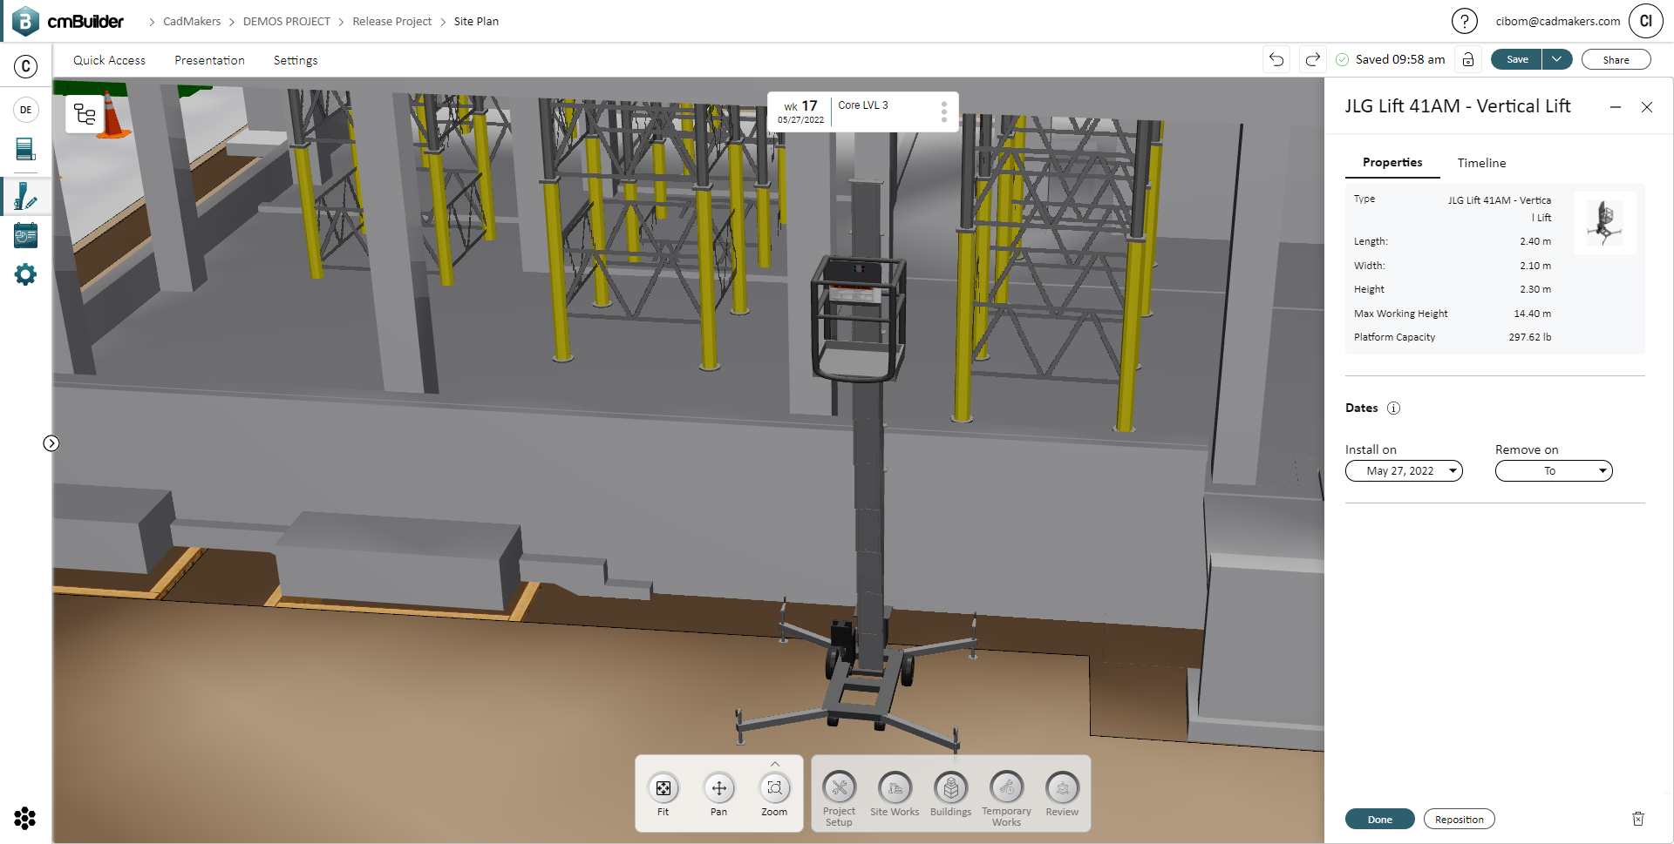
Task: Switch to the Properties tab
Action: [1392, 163]
